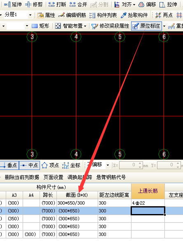Viewport: 183px width, 245px height.
Task: Expand the 对齐 dropdown arrow
Action: tap(134, 5)
